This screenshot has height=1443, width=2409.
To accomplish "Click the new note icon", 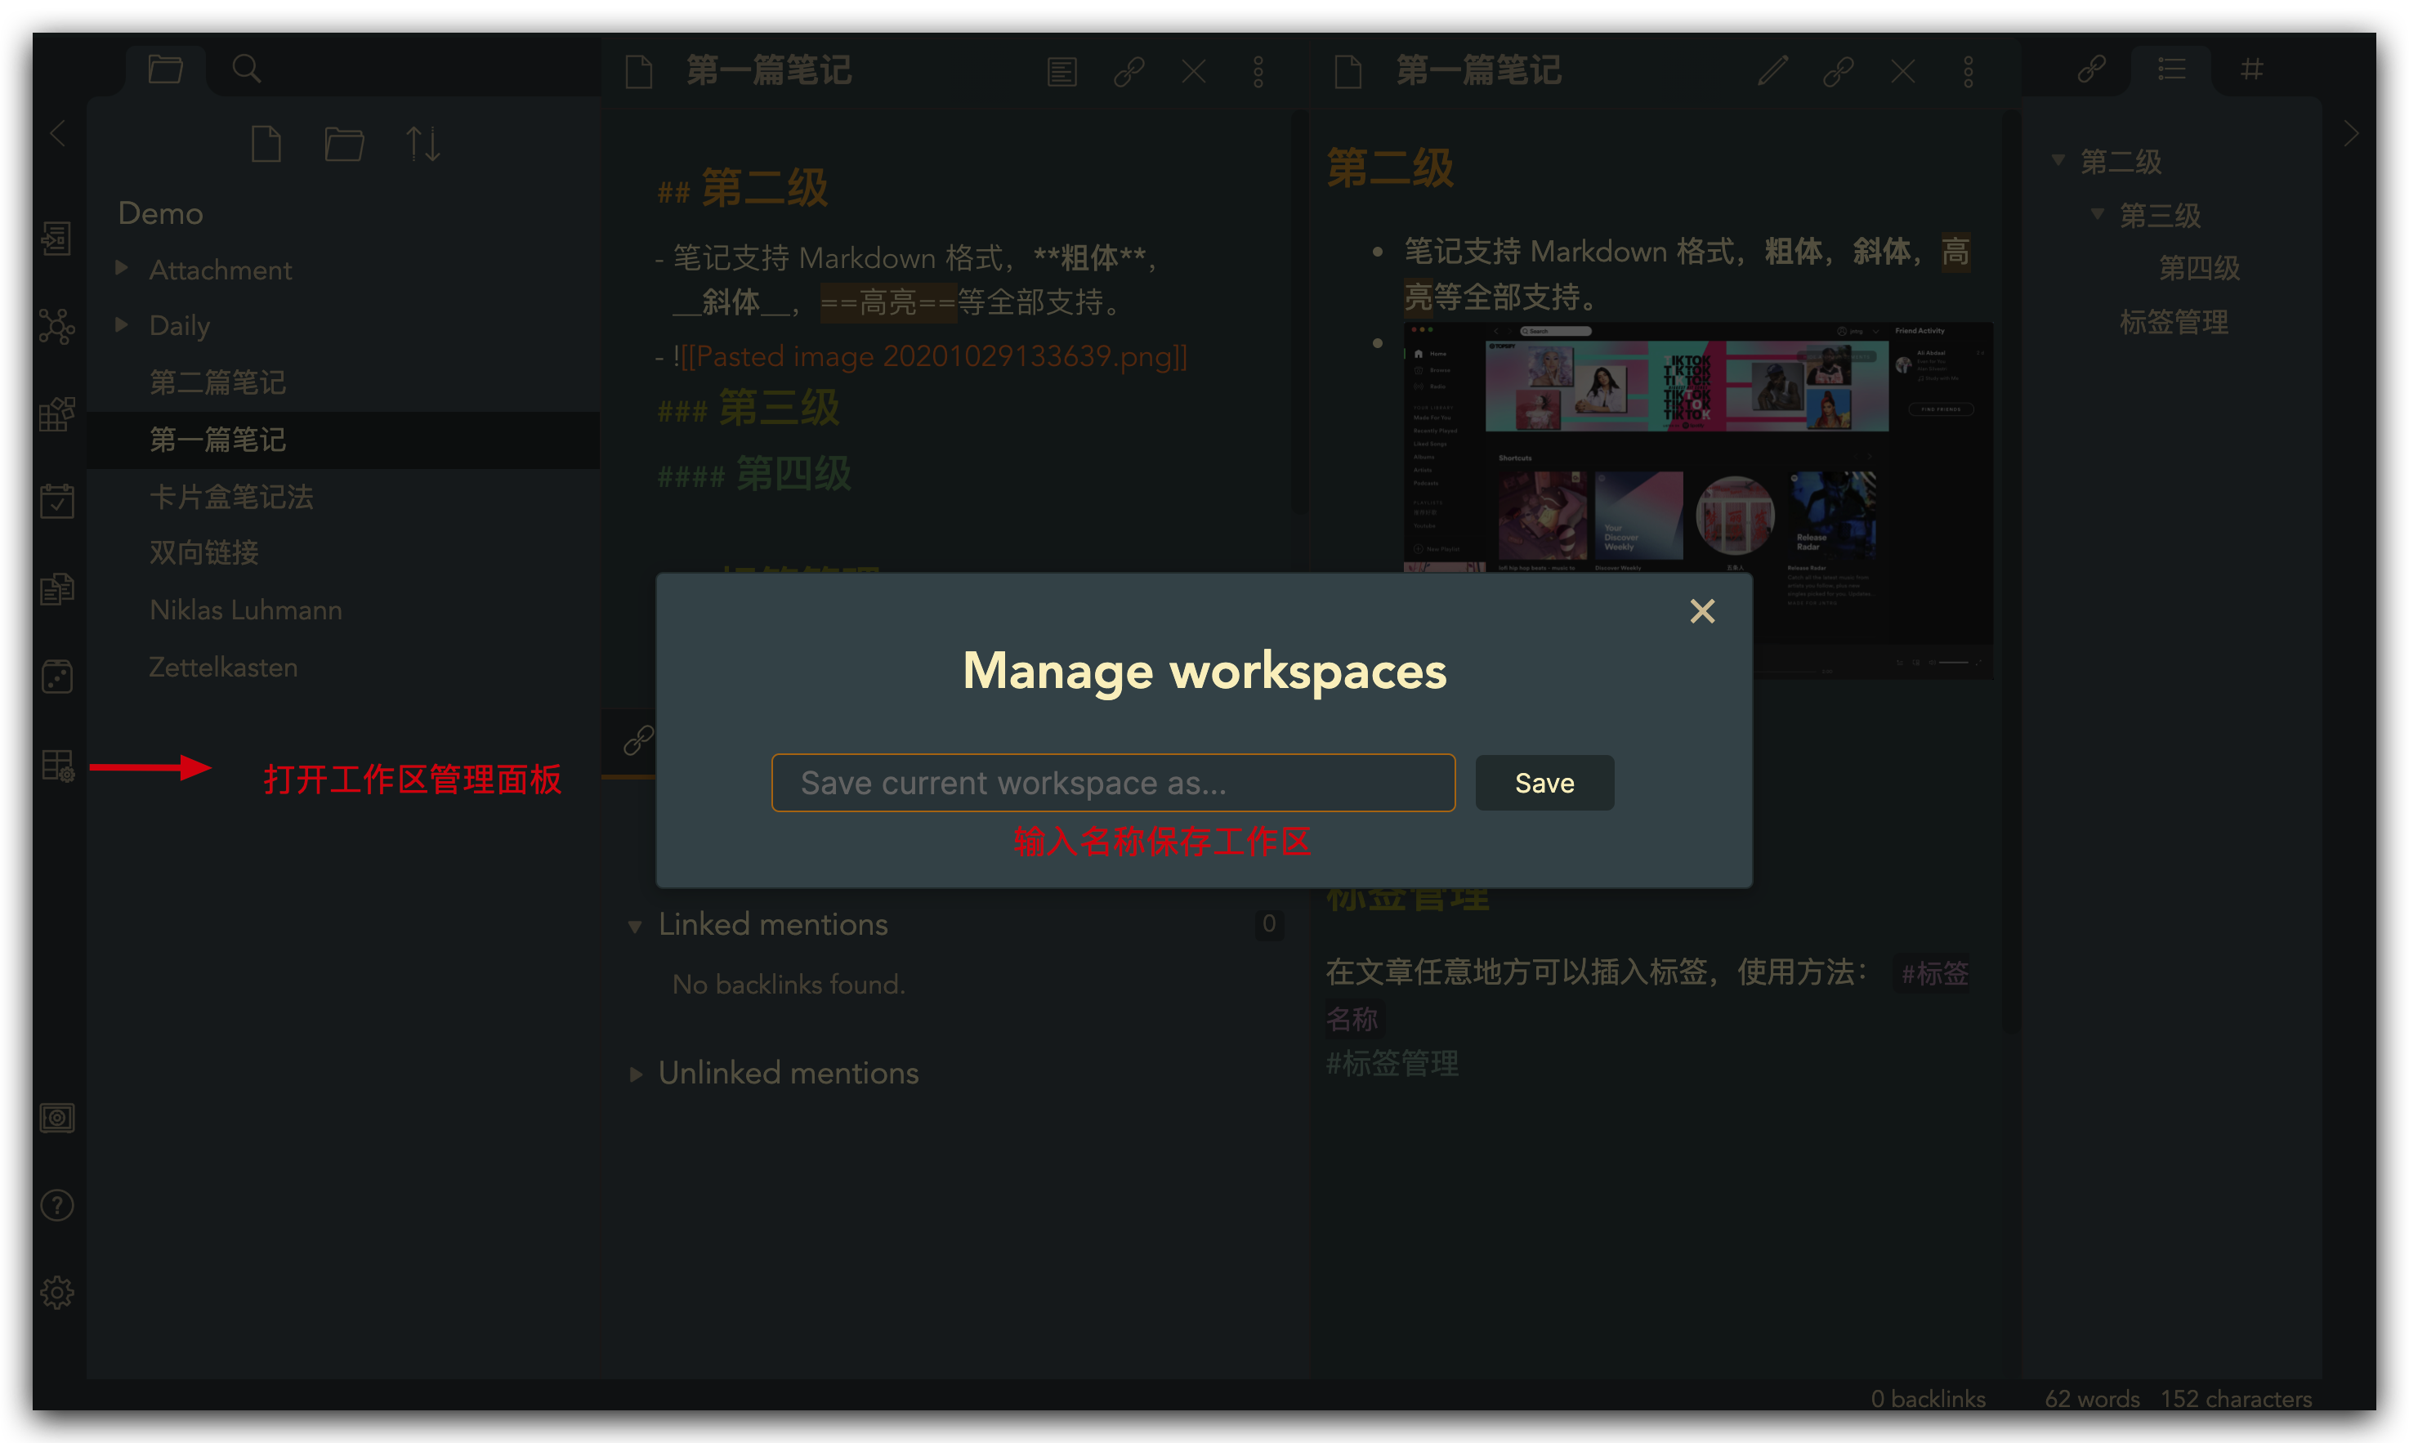I will (266, 145).
